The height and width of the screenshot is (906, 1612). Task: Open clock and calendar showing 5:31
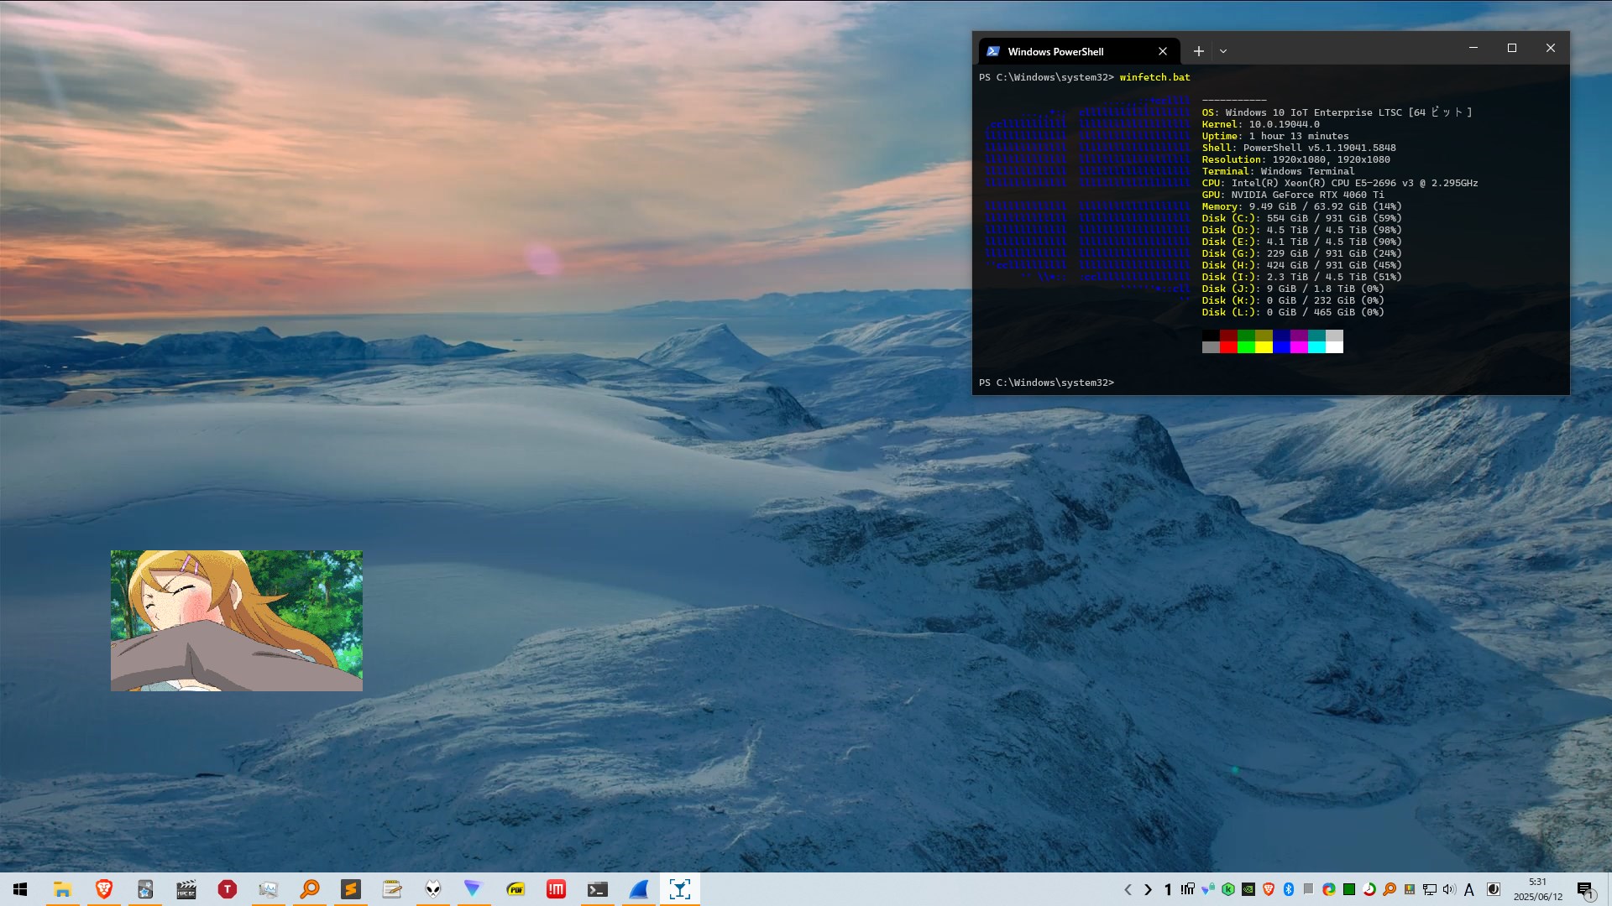[1538, 889]
